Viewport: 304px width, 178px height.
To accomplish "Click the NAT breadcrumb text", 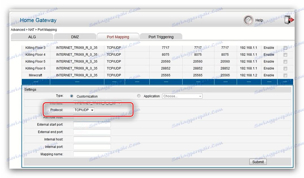I will click(31, 30).
